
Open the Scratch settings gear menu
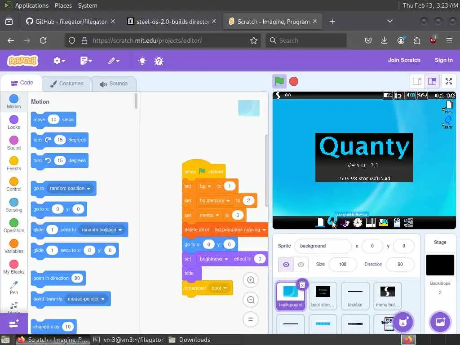[x=59, y=61]
